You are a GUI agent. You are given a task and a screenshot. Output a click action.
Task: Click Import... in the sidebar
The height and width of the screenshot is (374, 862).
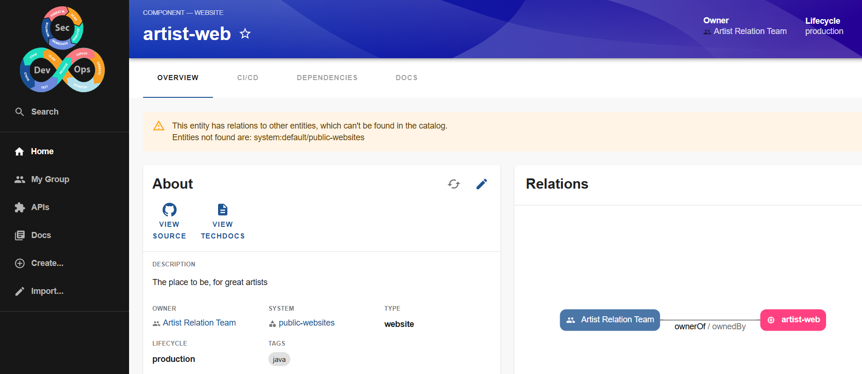(47, 291)
